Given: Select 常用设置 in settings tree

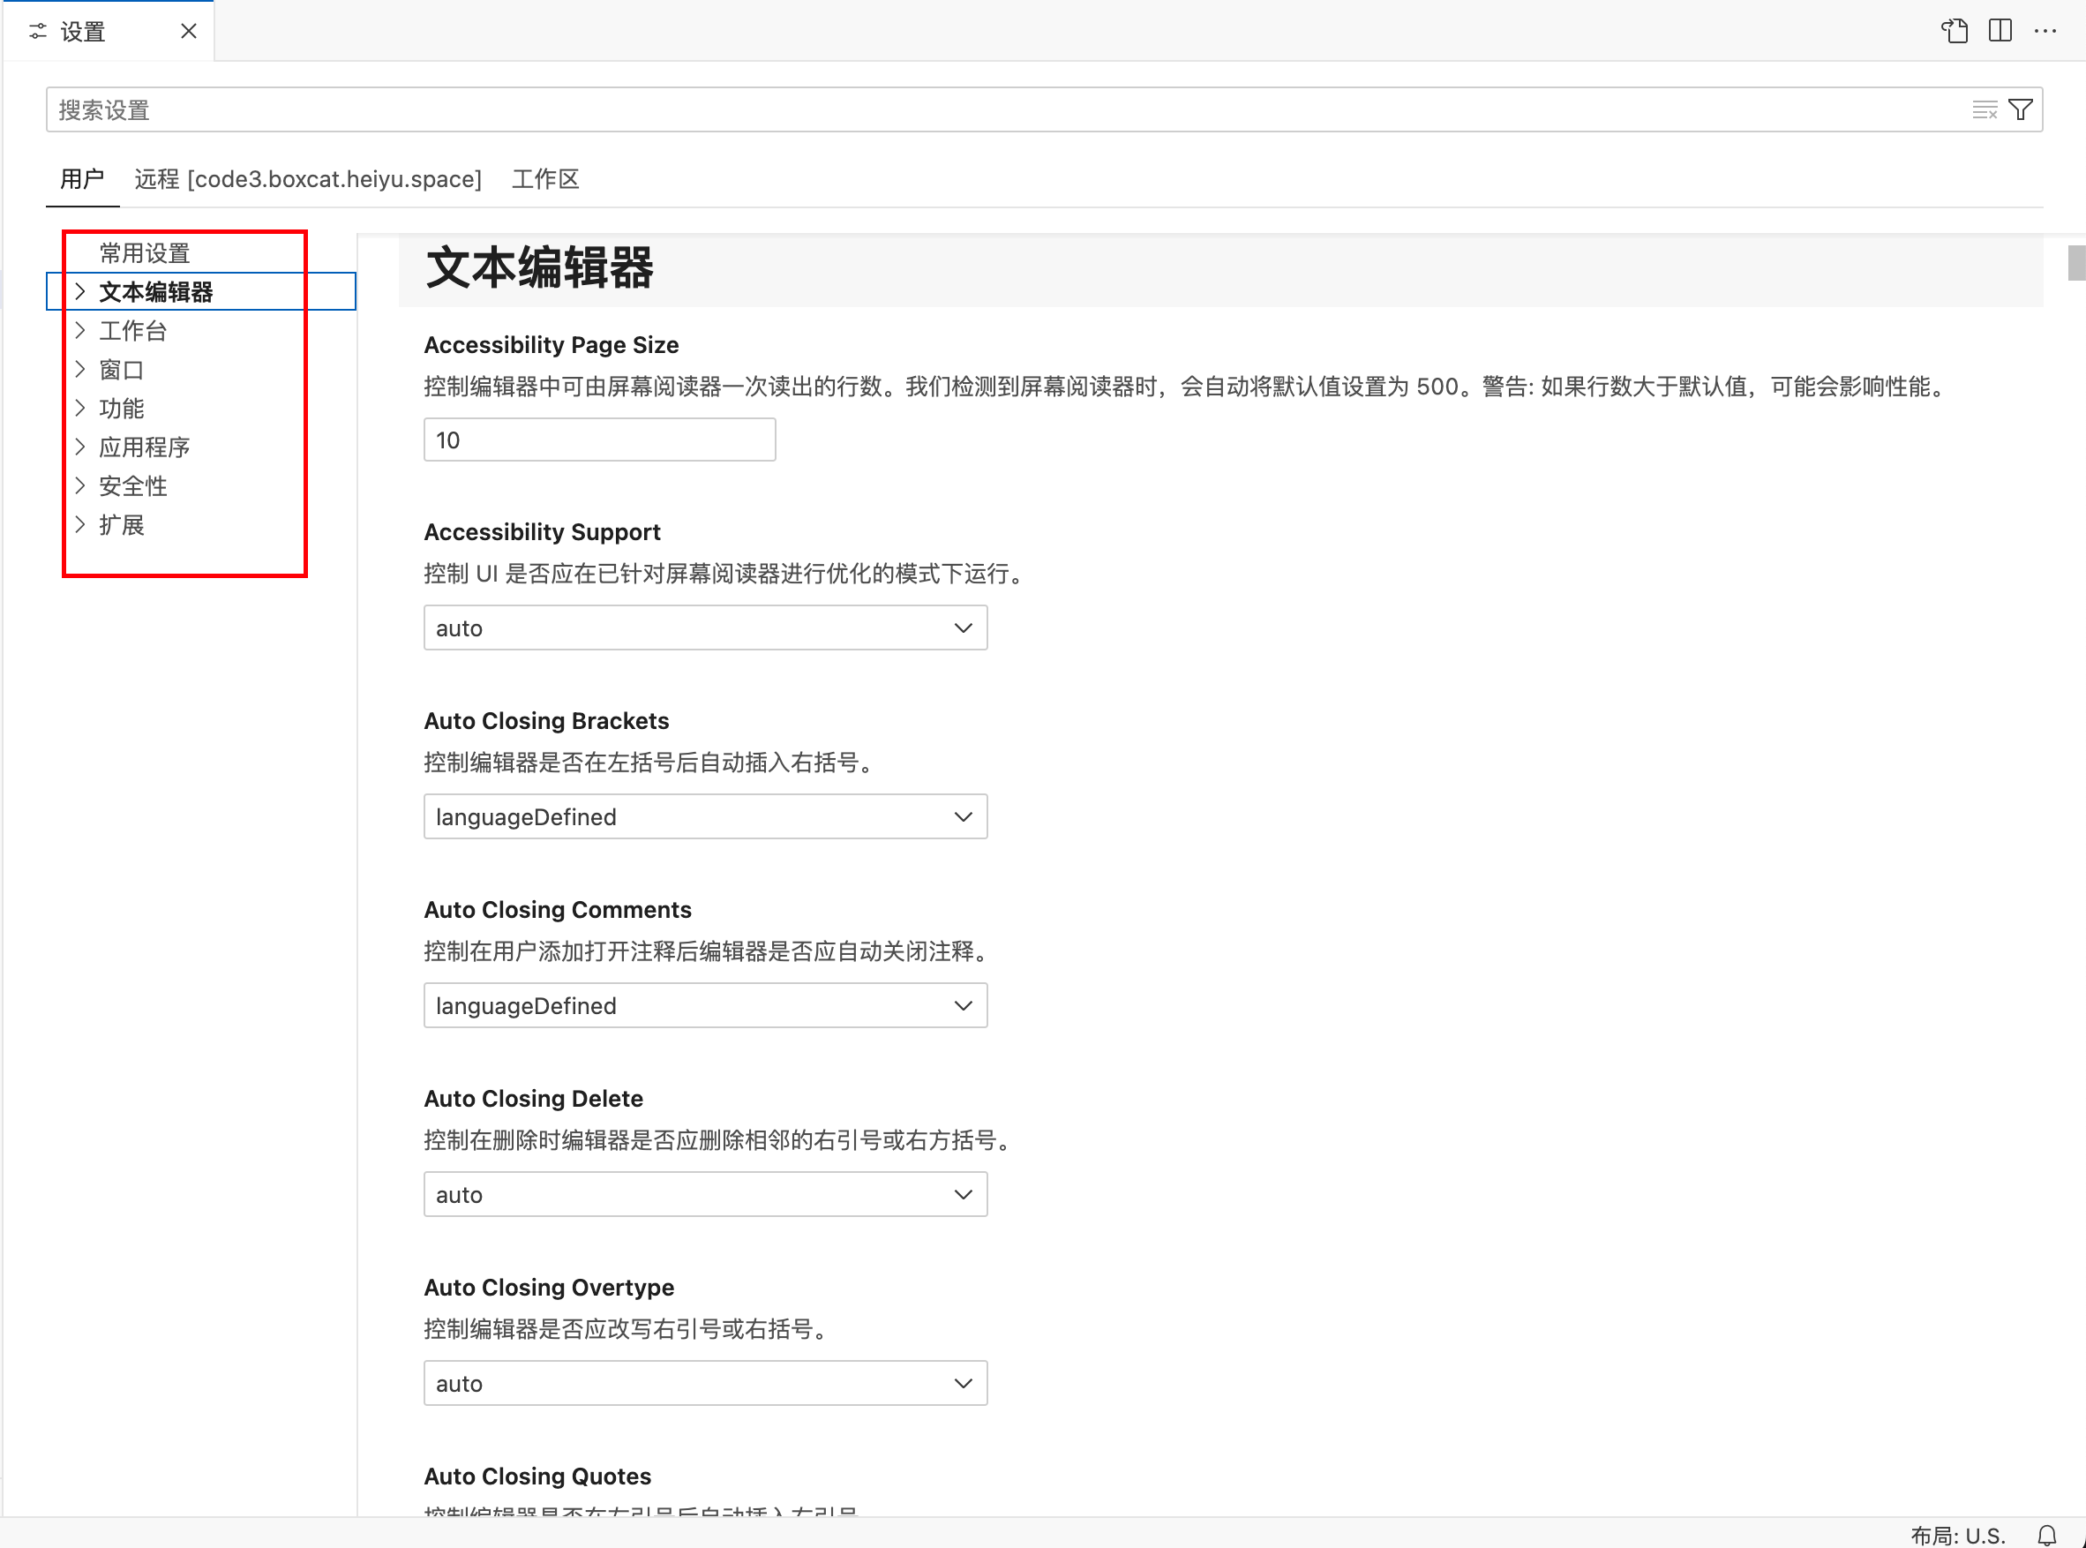Looking at the screenshot, I should pyautogui.click(x=144, y=253).
